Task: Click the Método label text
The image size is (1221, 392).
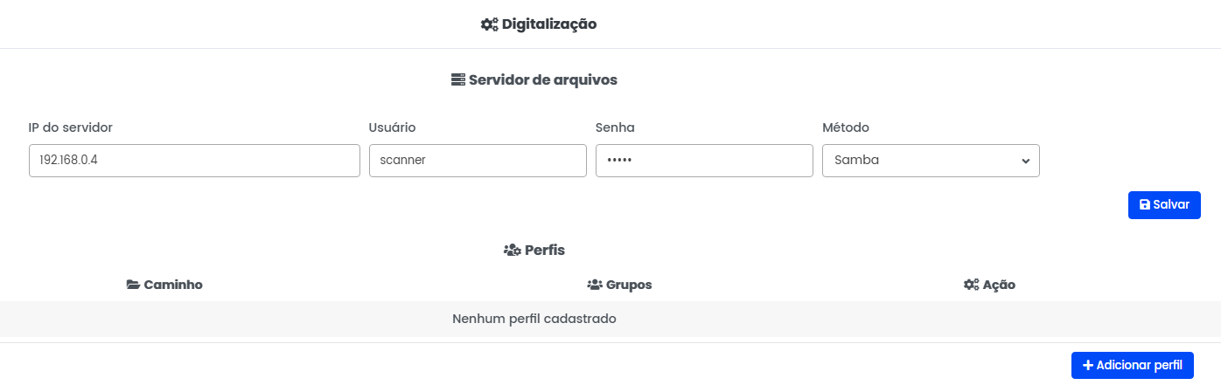Action: (846, 127)
